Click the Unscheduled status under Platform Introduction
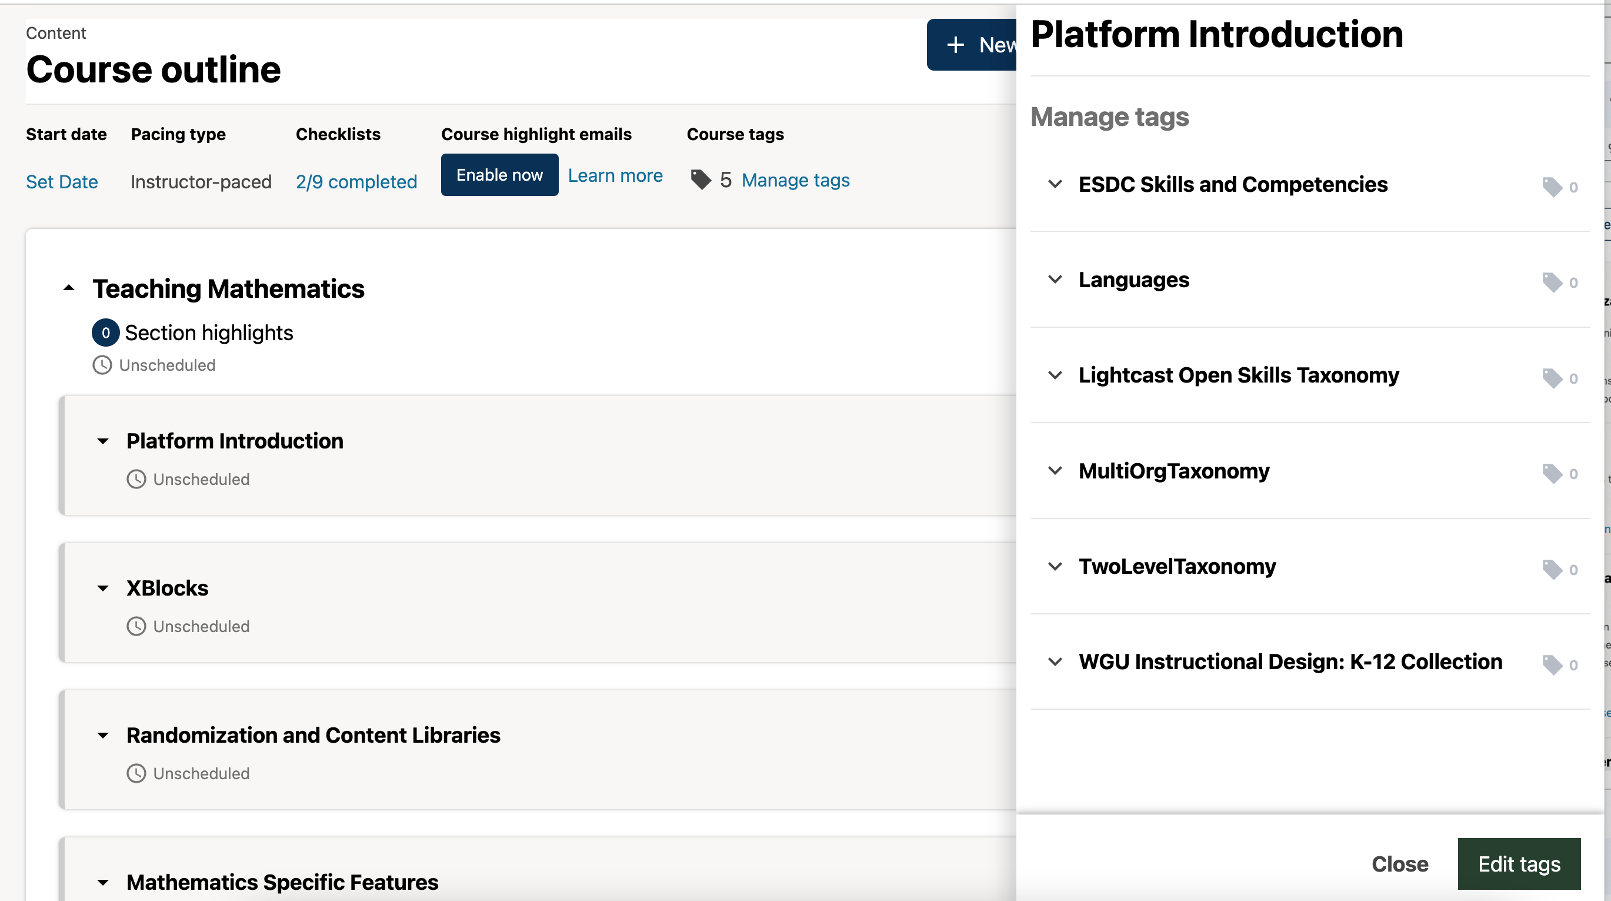This screenshot has width=1611, height=901. coord(201,479)
